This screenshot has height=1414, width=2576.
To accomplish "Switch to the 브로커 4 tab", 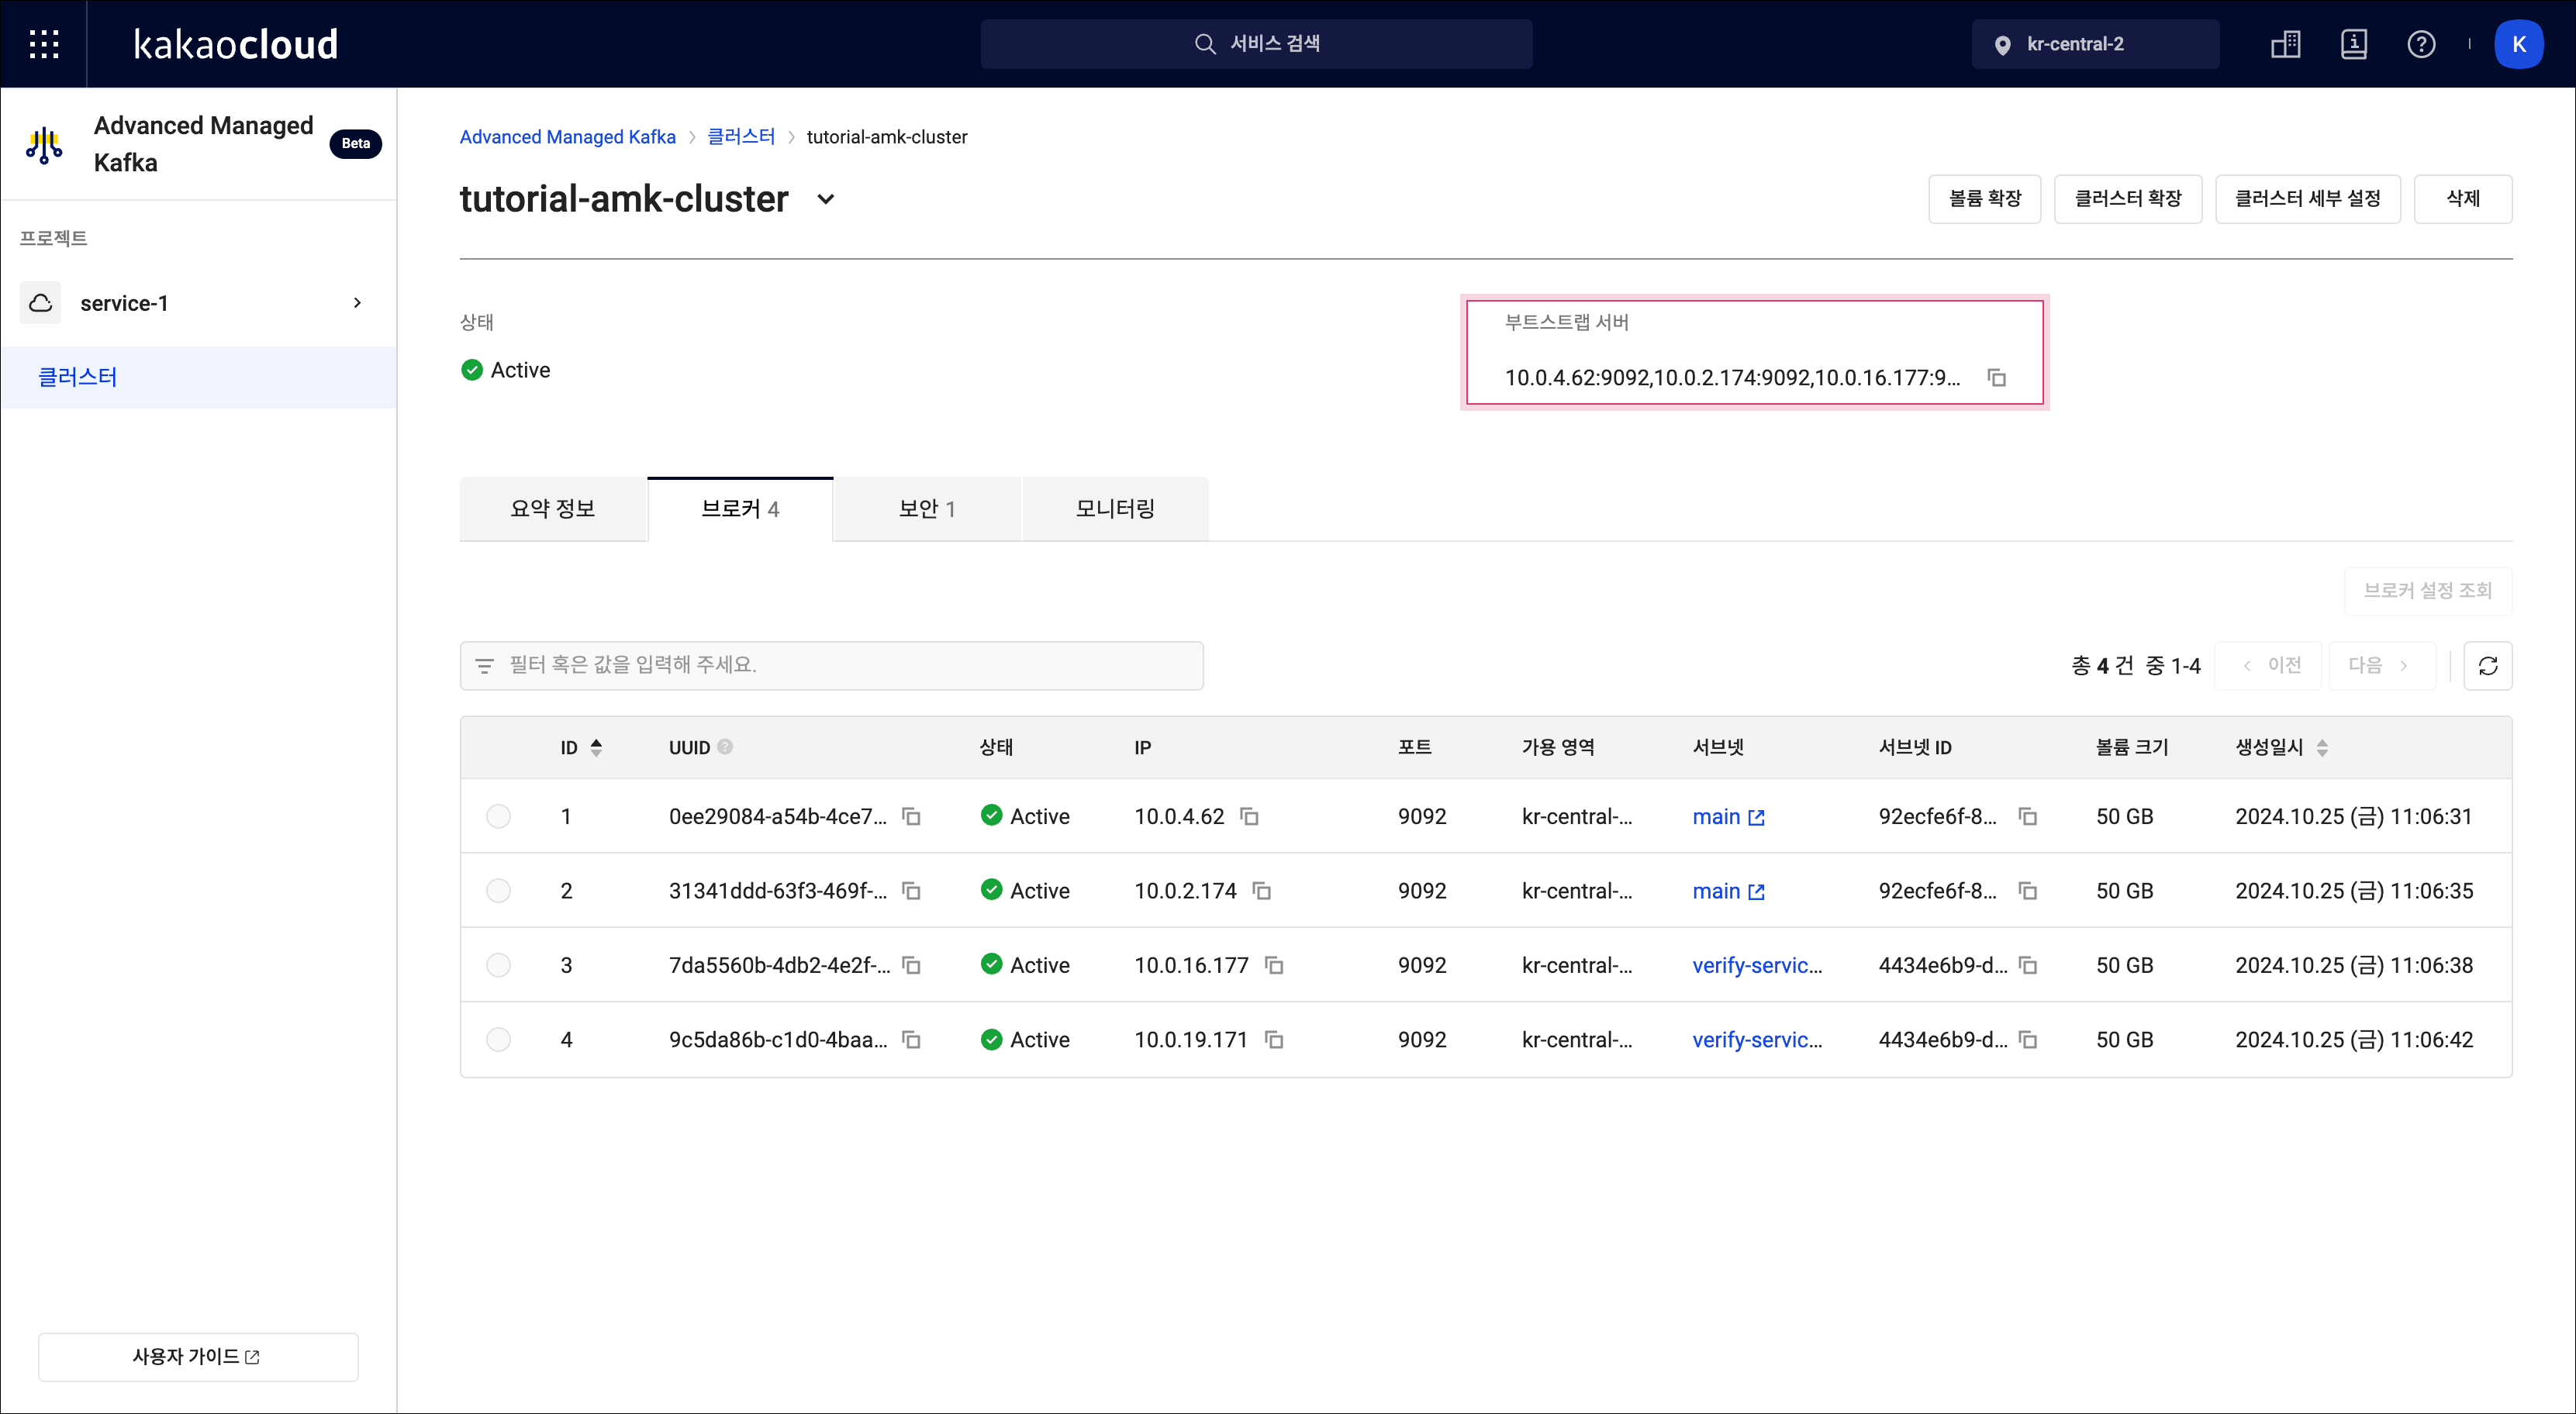I will coord(740,508).
